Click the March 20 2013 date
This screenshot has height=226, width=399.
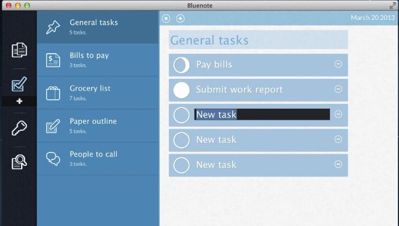373,18
